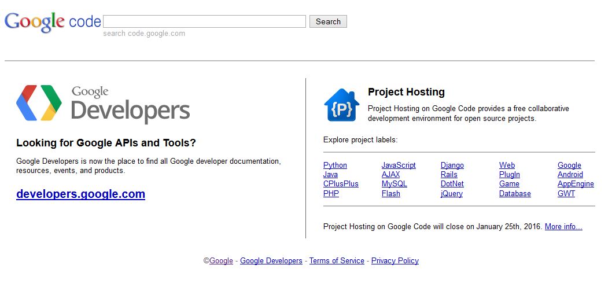Open the Database project label
Image resolution: width=612 pixels, height=287 pixels.
(515, 194)
